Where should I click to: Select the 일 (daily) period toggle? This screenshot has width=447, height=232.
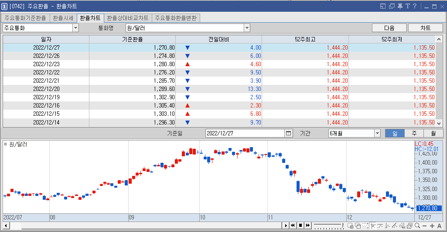point(395,133)
